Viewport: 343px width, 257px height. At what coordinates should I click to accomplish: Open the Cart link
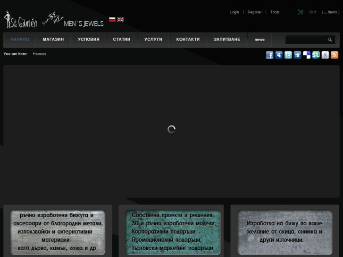tap(312, 12)
